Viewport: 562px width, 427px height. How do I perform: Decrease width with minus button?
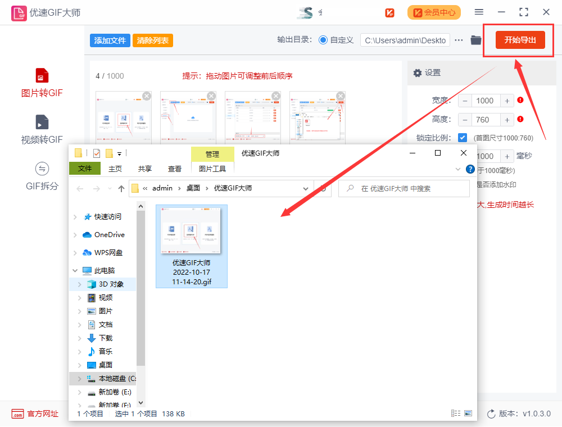[465, 101]
